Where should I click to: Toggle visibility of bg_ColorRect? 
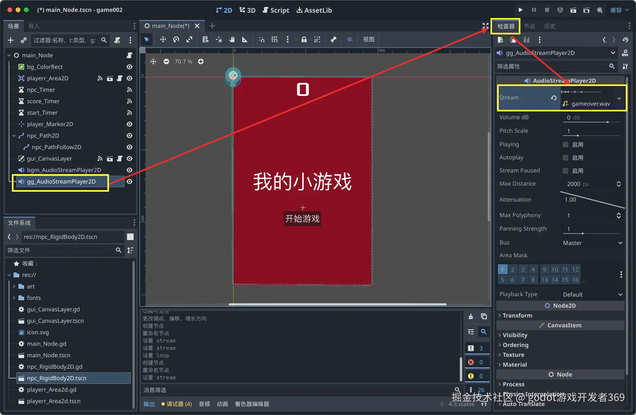[129, 67]
